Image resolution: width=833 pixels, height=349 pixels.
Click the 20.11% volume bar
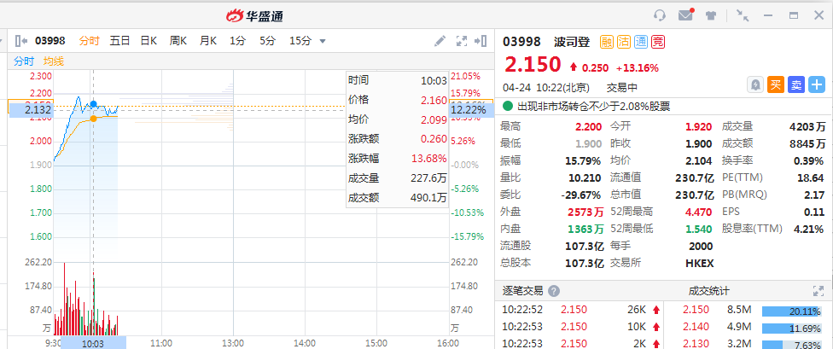click(x=794, y=311)
